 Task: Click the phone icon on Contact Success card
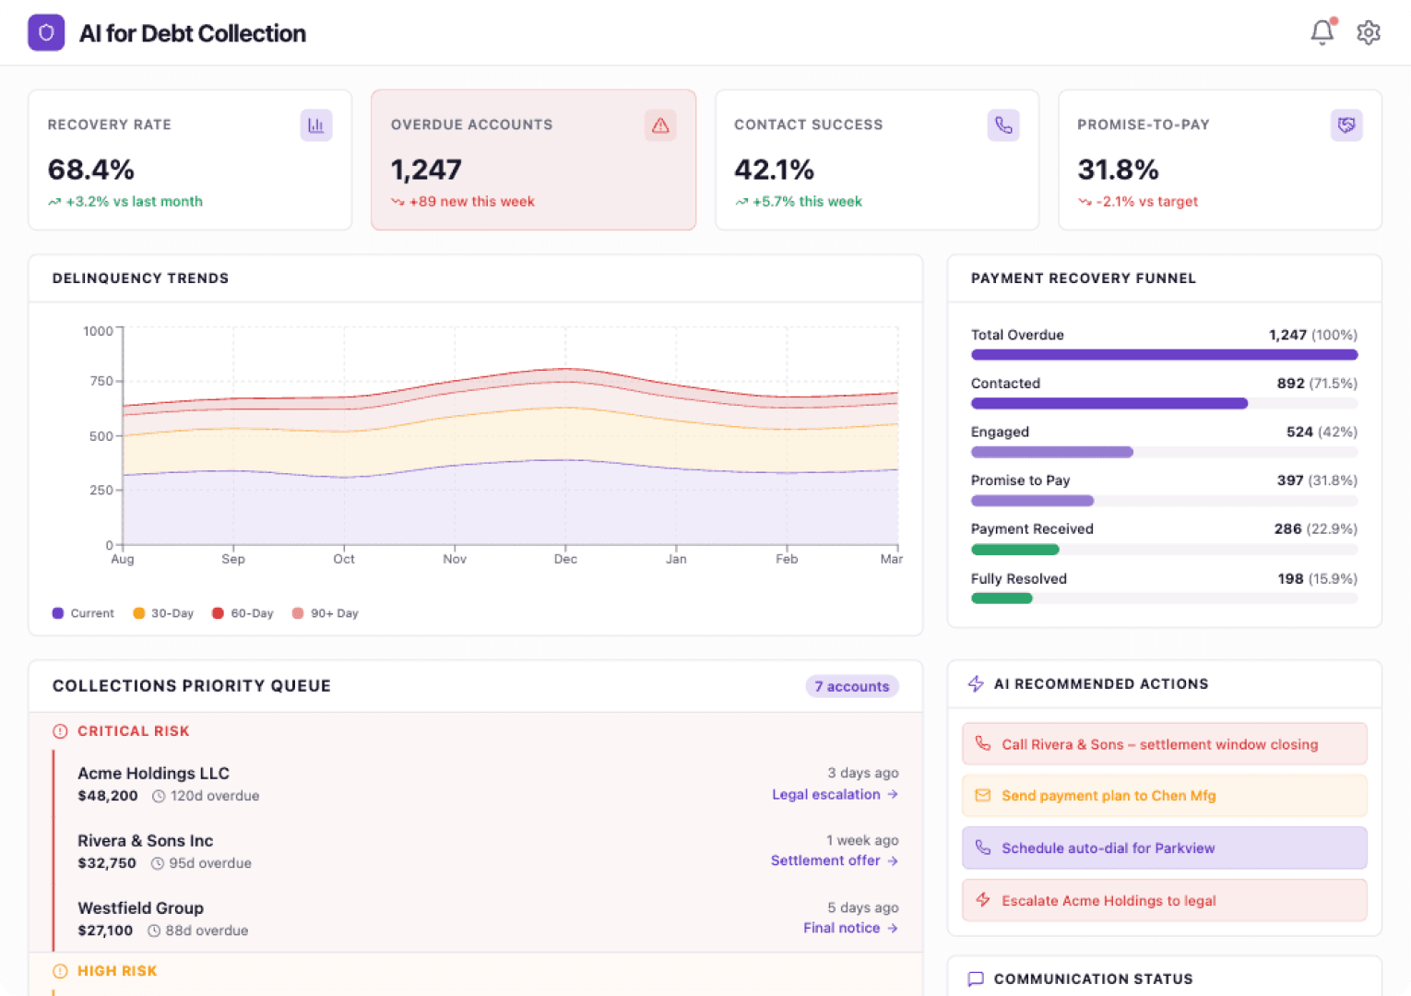coord(1004,125)
